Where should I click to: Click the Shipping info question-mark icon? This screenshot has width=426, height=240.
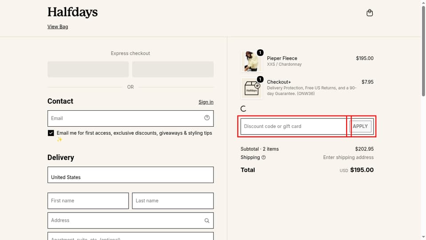(264, 157)
